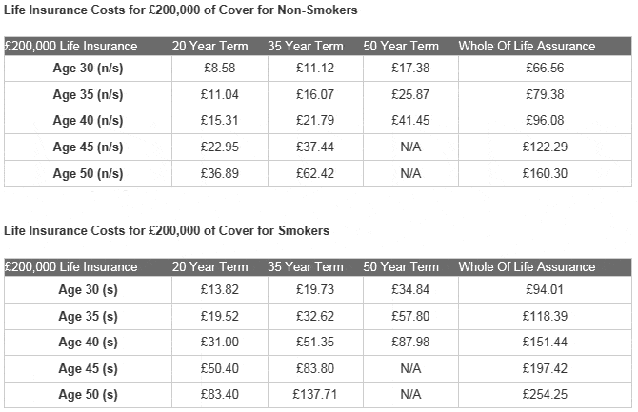Viewport: 638px width, 412px height.
Task: Click the £200,000 Life Insurance header in Smokers table
Action: click(x=70, y=266)
